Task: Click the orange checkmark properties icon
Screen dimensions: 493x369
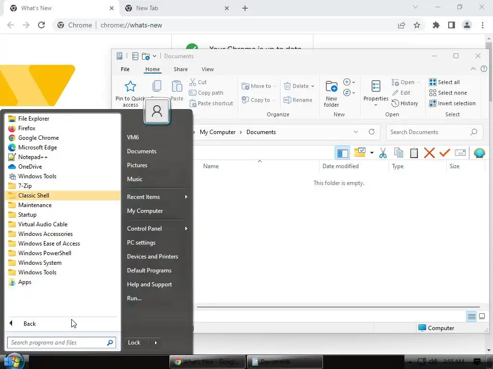Action: pyautogui.click(x=444, y=153)
